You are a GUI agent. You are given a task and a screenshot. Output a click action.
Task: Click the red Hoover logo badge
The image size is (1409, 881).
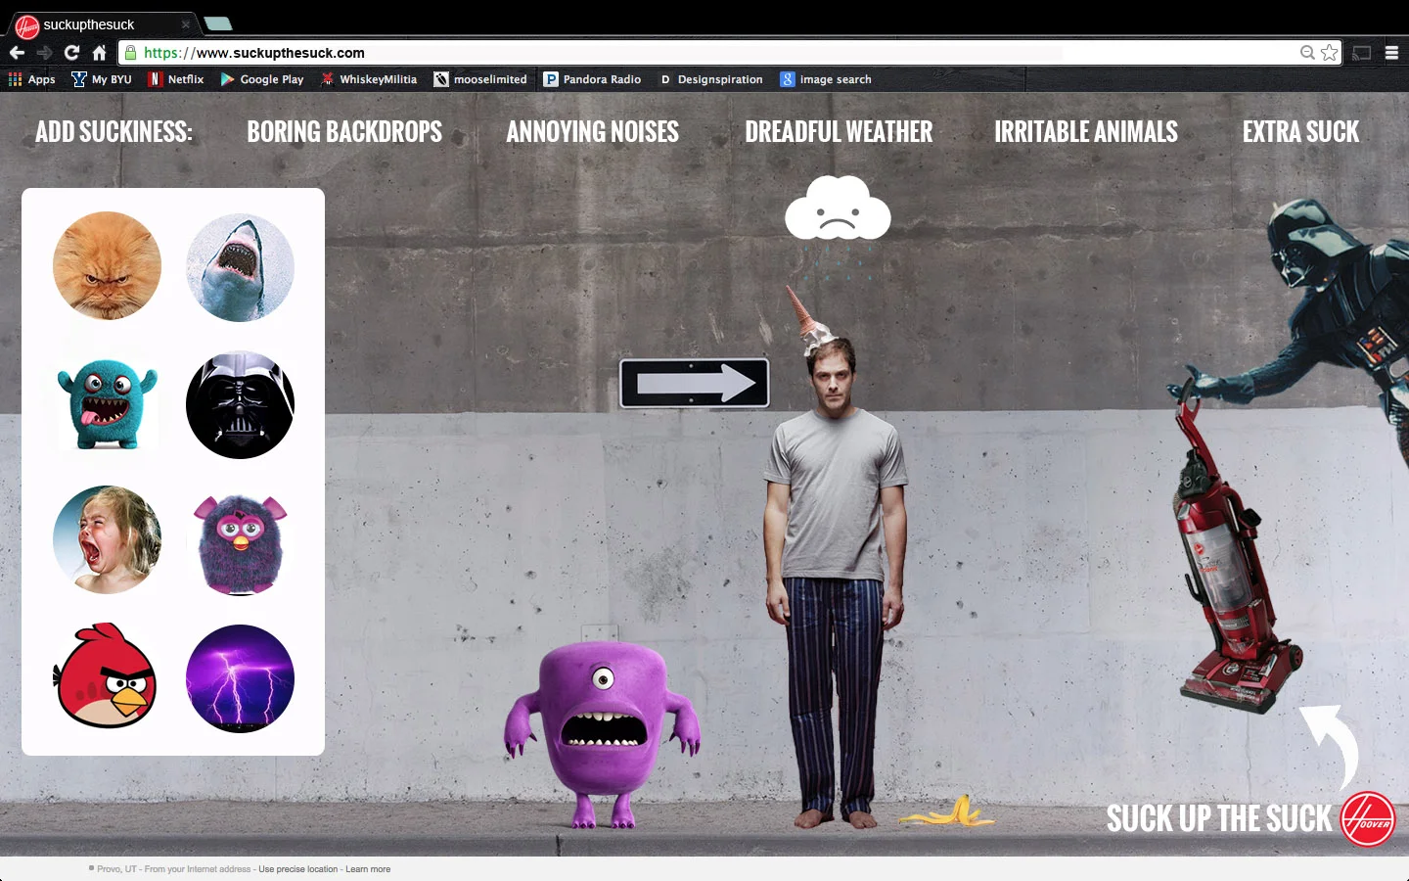point(1367,819)
